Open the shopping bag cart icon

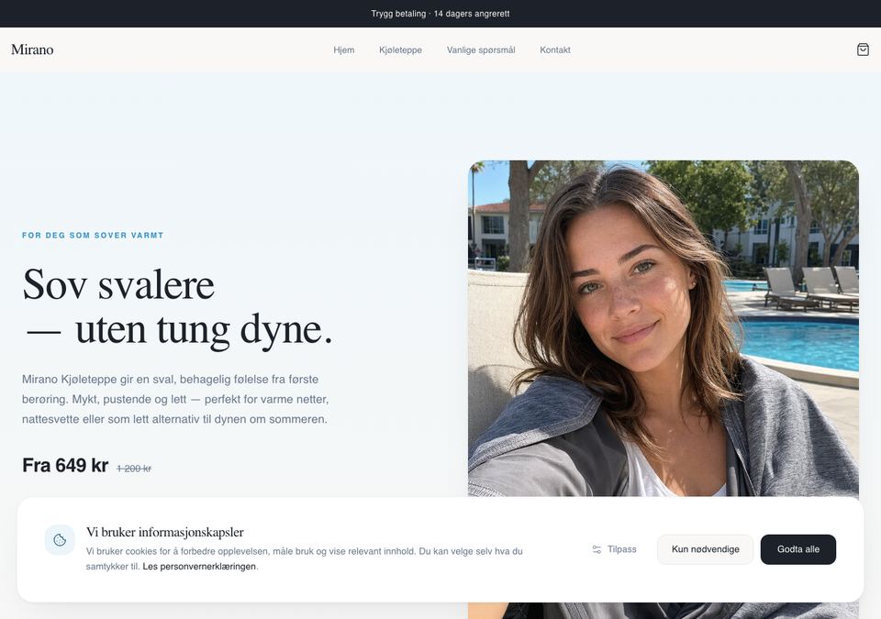click(863, 50)
